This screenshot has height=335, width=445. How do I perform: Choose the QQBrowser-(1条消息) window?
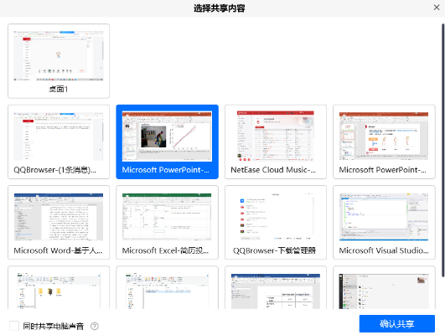59,142
